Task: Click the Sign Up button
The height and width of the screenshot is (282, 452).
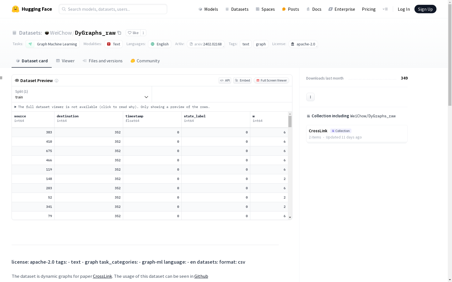Action: coord(425,9)
